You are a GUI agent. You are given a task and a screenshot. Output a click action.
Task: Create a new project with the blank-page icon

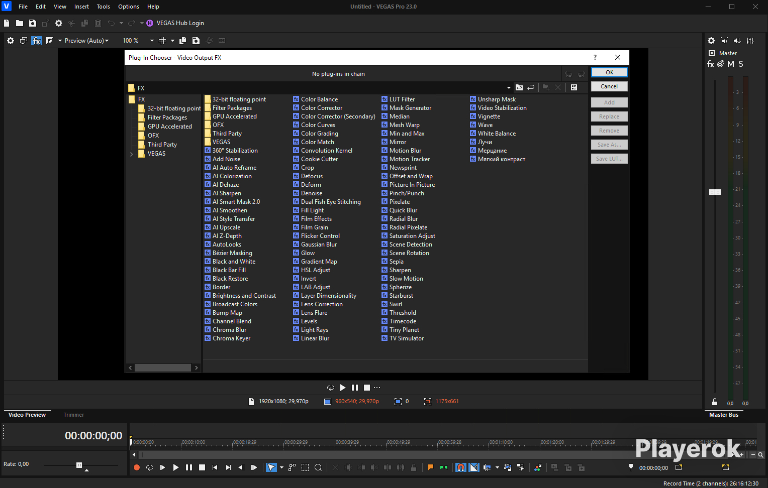[x=7, y=23]
